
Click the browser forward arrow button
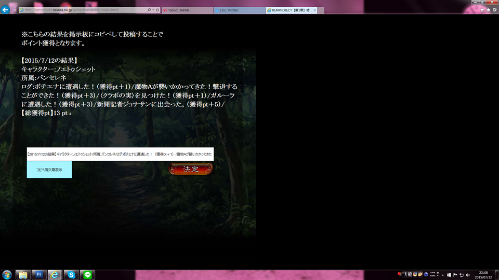click(x=14, y=10)
